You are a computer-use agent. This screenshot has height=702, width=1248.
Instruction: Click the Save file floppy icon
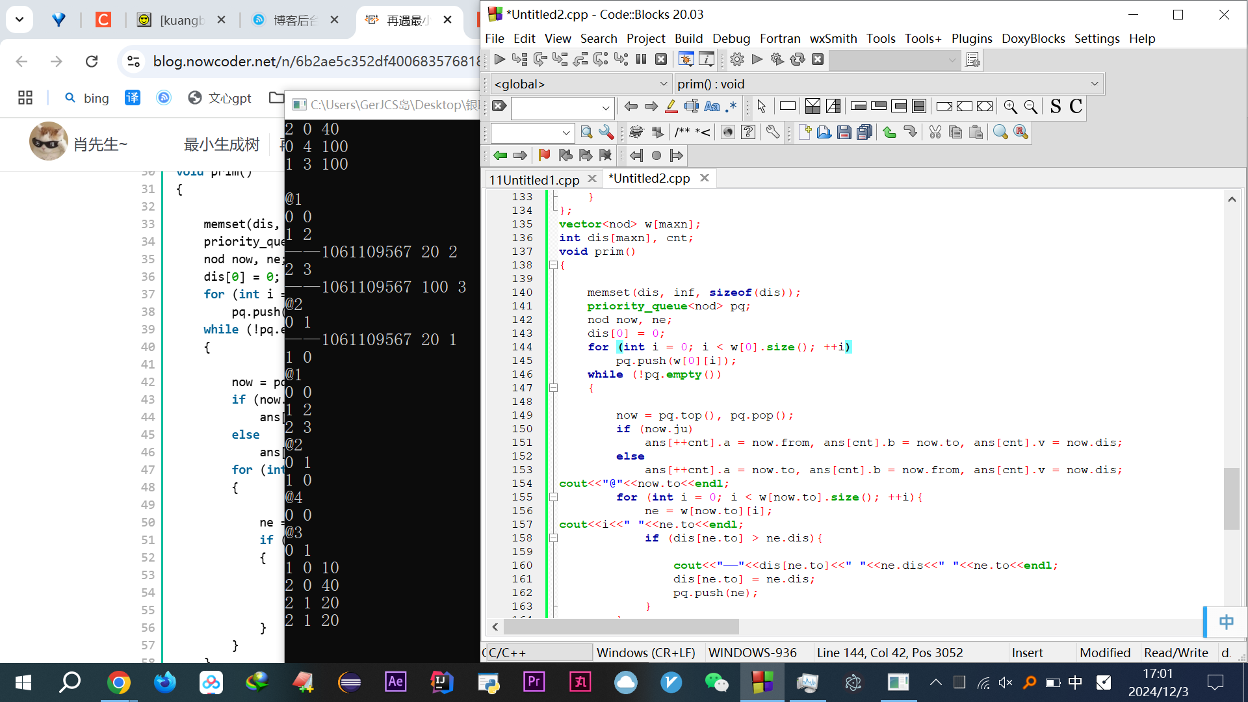tap(844, 133)
